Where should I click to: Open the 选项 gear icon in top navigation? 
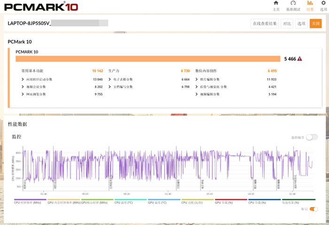tap(323, 3)
